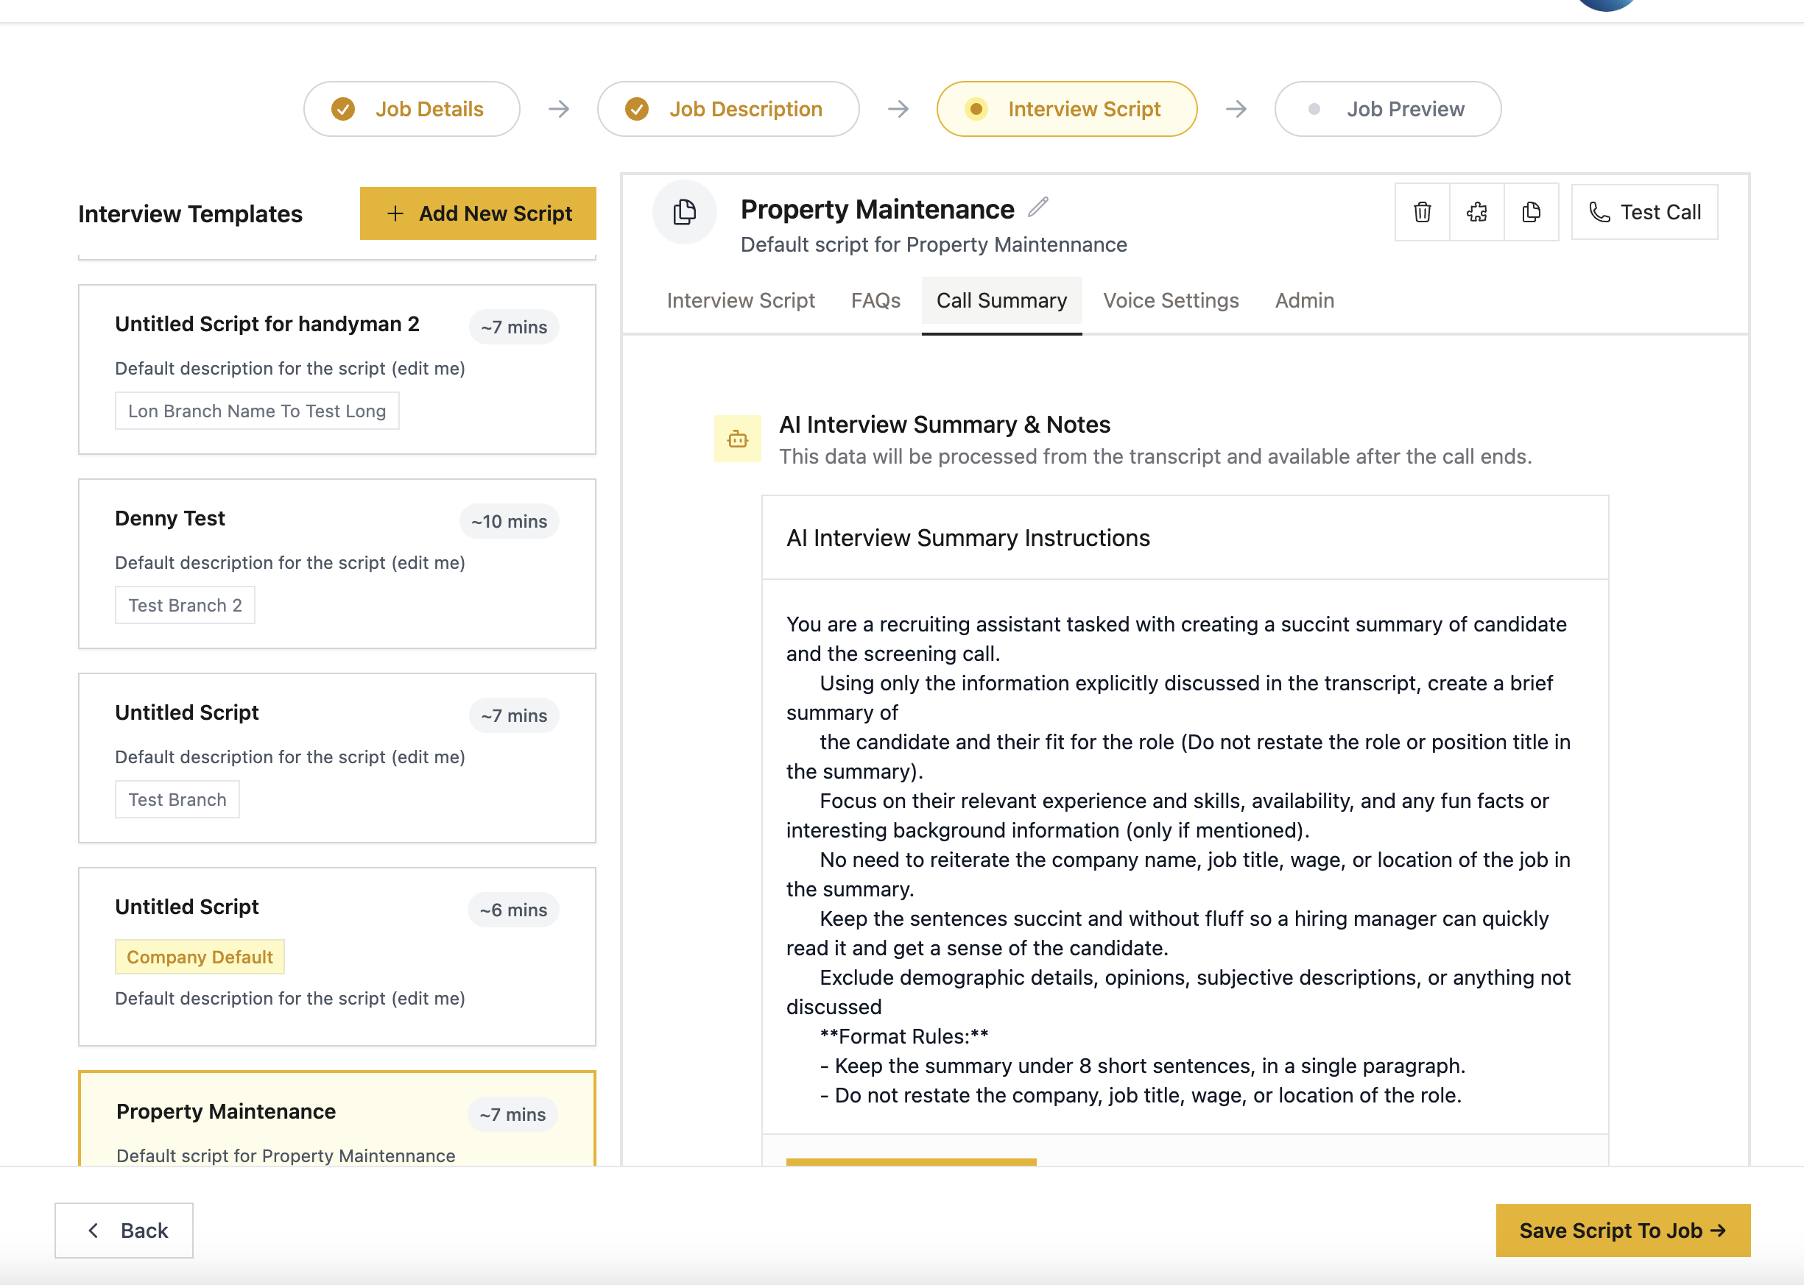
Task: Click the pencil edit title icon
Action: [1037, 208]
